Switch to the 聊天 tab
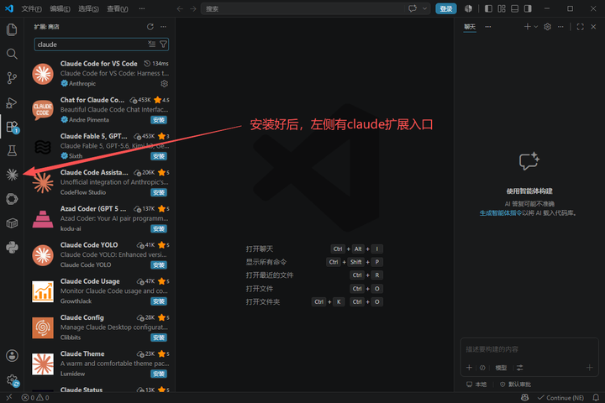Image resolution: width=605 pixels, height=403 pixels. tap(470, 27)
